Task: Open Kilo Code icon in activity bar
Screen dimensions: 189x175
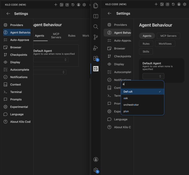Action: [96, 69]
